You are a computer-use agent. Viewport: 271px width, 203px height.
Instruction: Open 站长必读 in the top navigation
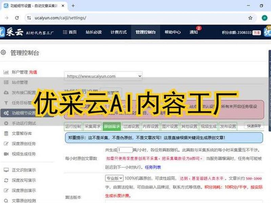tap(93, 32)
